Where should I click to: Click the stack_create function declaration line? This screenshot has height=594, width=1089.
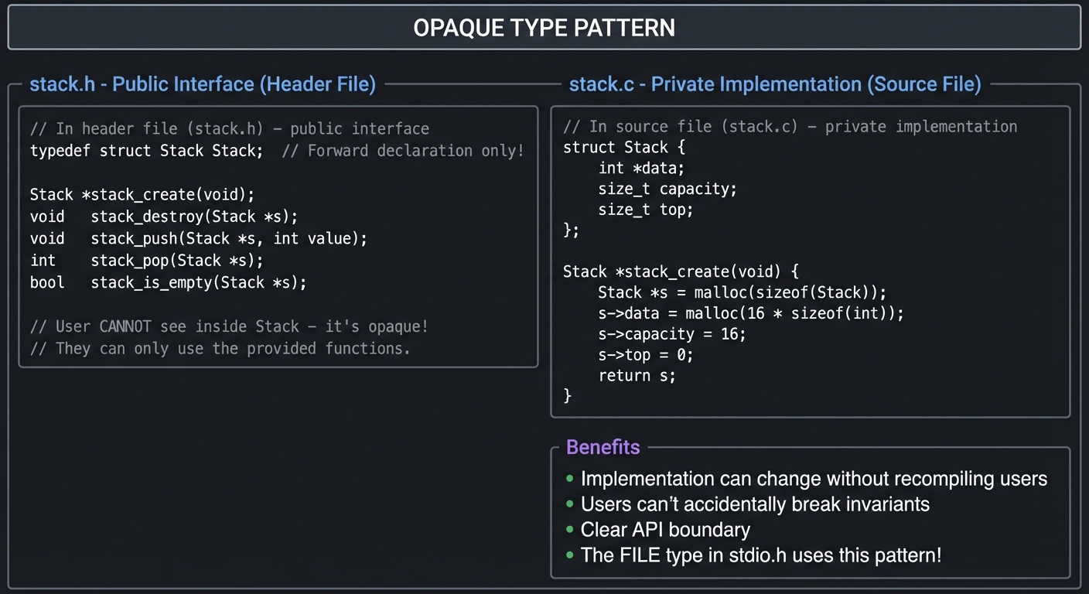(x=142, y=194)
